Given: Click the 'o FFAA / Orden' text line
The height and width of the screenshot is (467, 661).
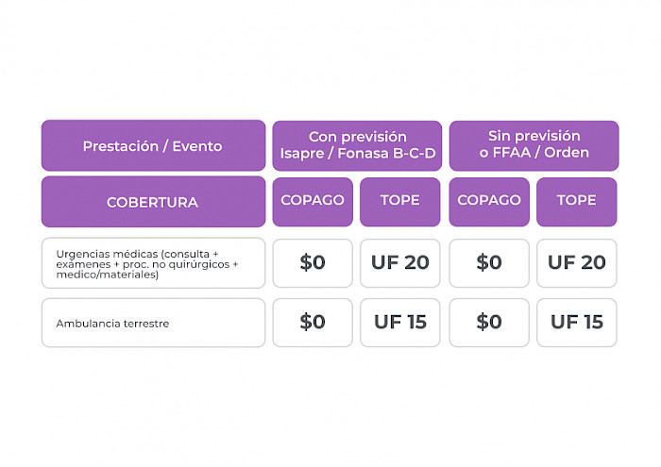Looking at the screenshot, I should coord(534,153).
